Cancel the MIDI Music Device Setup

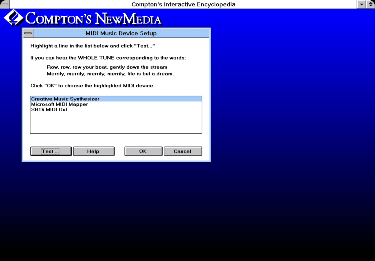pos(183,151)
